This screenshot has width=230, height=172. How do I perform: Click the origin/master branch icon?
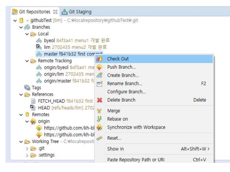point(39,81)
